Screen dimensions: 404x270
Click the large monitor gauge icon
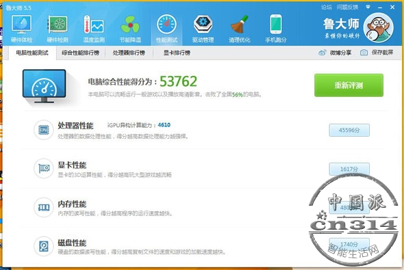point(44,86)
